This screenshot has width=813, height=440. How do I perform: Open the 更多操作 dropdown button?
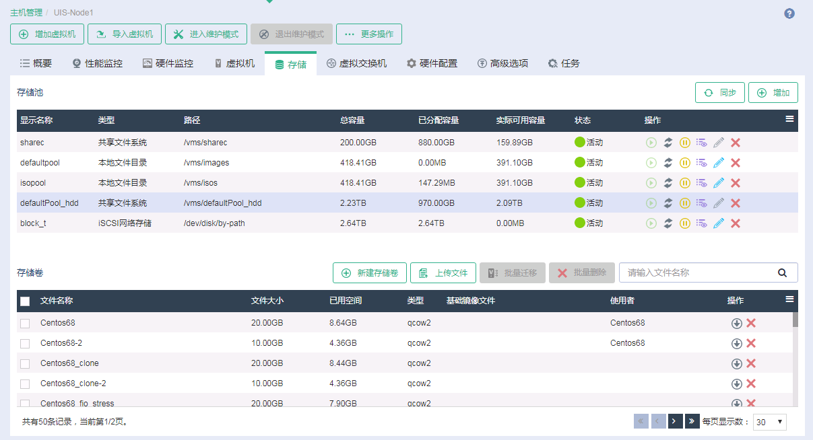pyautogui.click(x=369, y=34)
